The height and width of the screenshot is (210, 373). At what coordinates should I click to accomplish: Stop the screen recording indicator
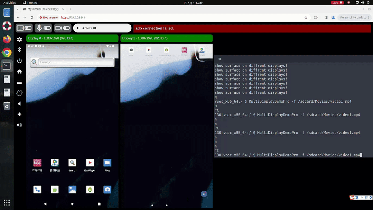[x=337, y=3]
